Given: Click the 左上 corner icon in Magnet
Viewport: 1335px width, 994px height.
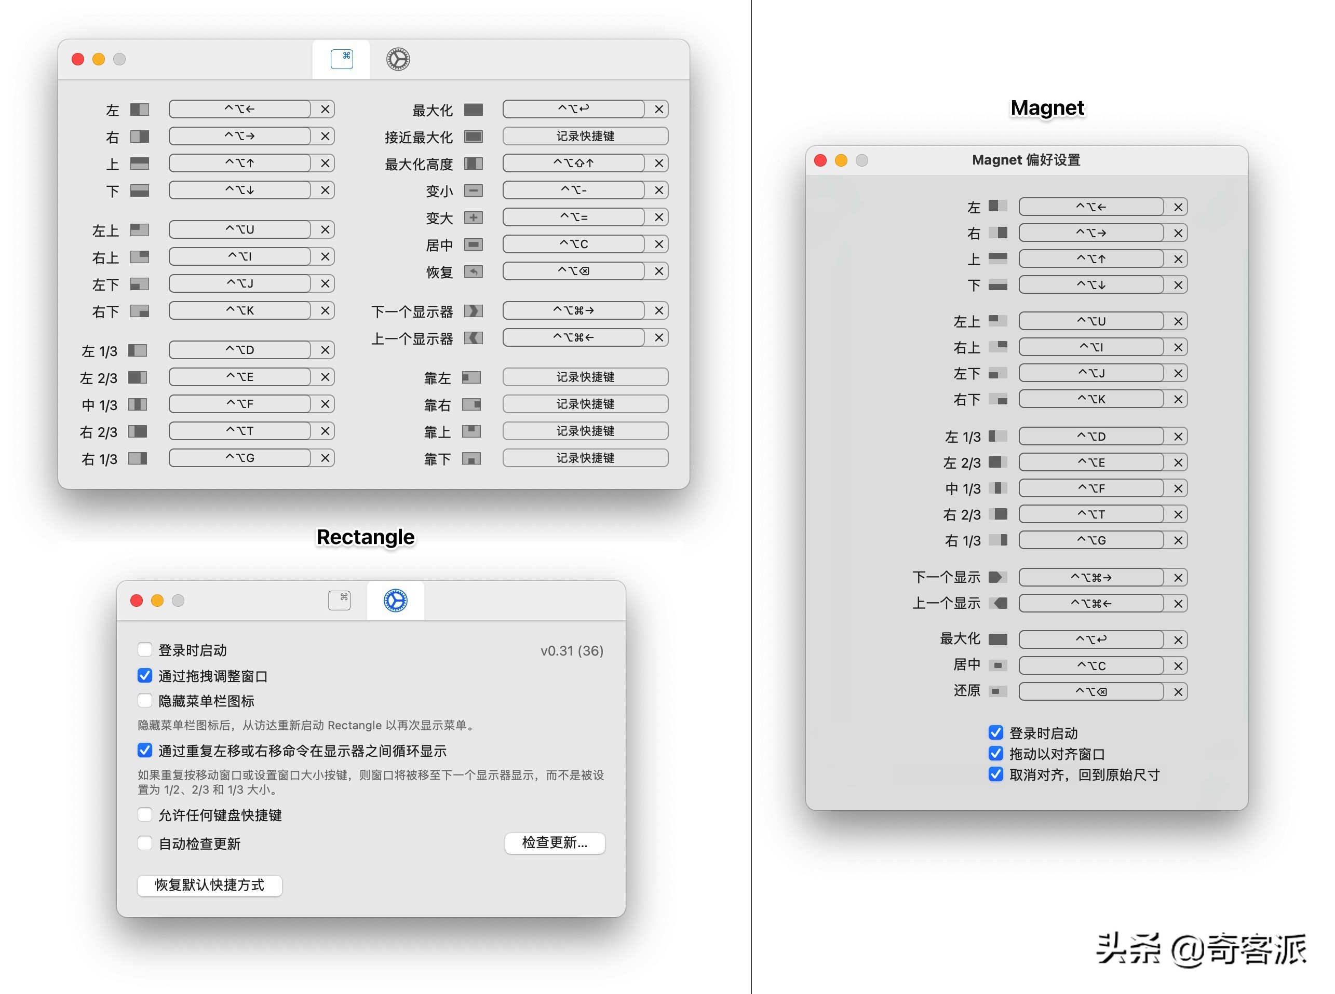Looking at the screenshot, I should pos(999,321).
